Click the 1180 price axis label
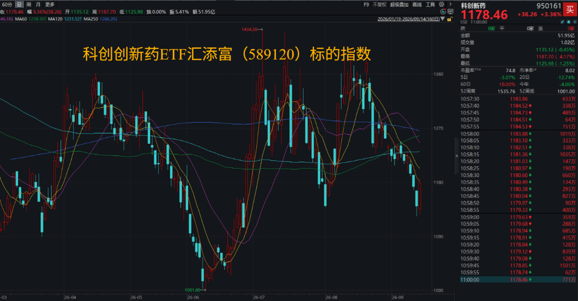This screenshot has width=578, height=301. pos(438,183)
